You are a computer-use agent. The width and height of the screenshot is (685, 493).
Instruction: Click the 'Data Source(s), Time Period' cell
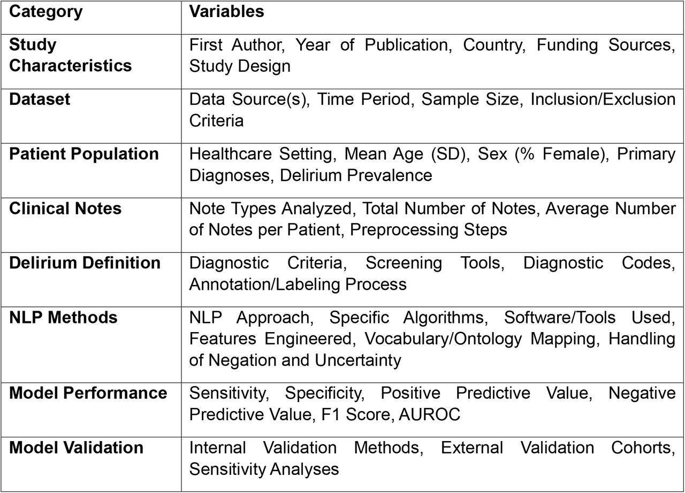coord(432,110)
